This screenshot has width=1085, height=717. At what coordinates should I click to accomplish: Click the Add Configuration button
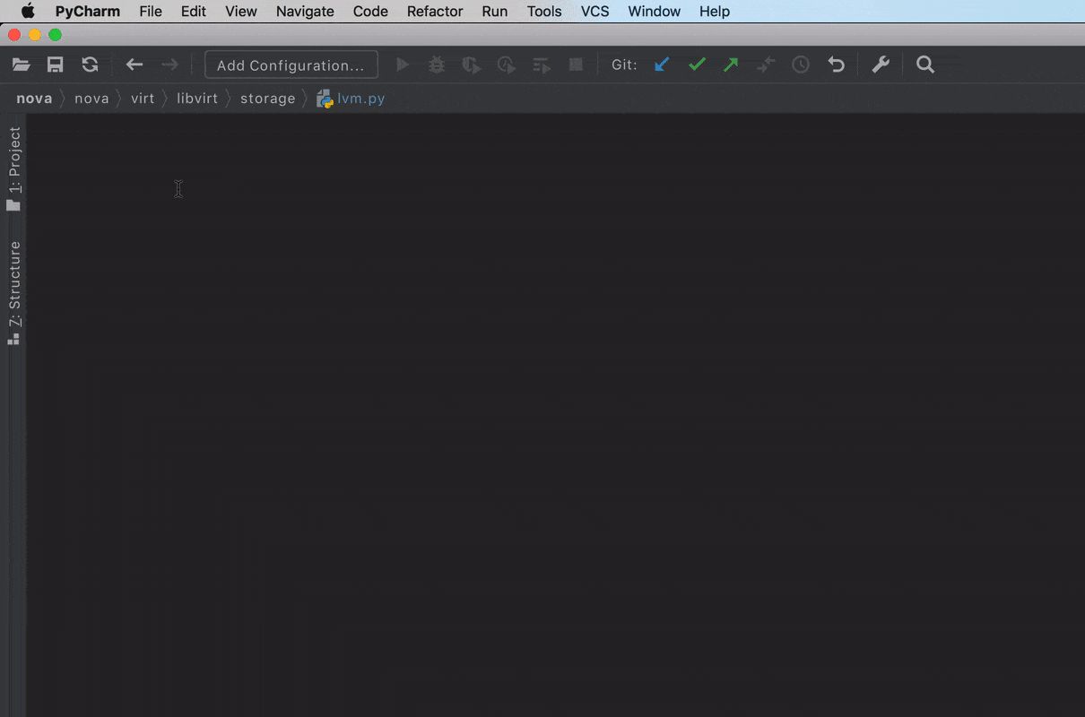[x=291, y=65]
